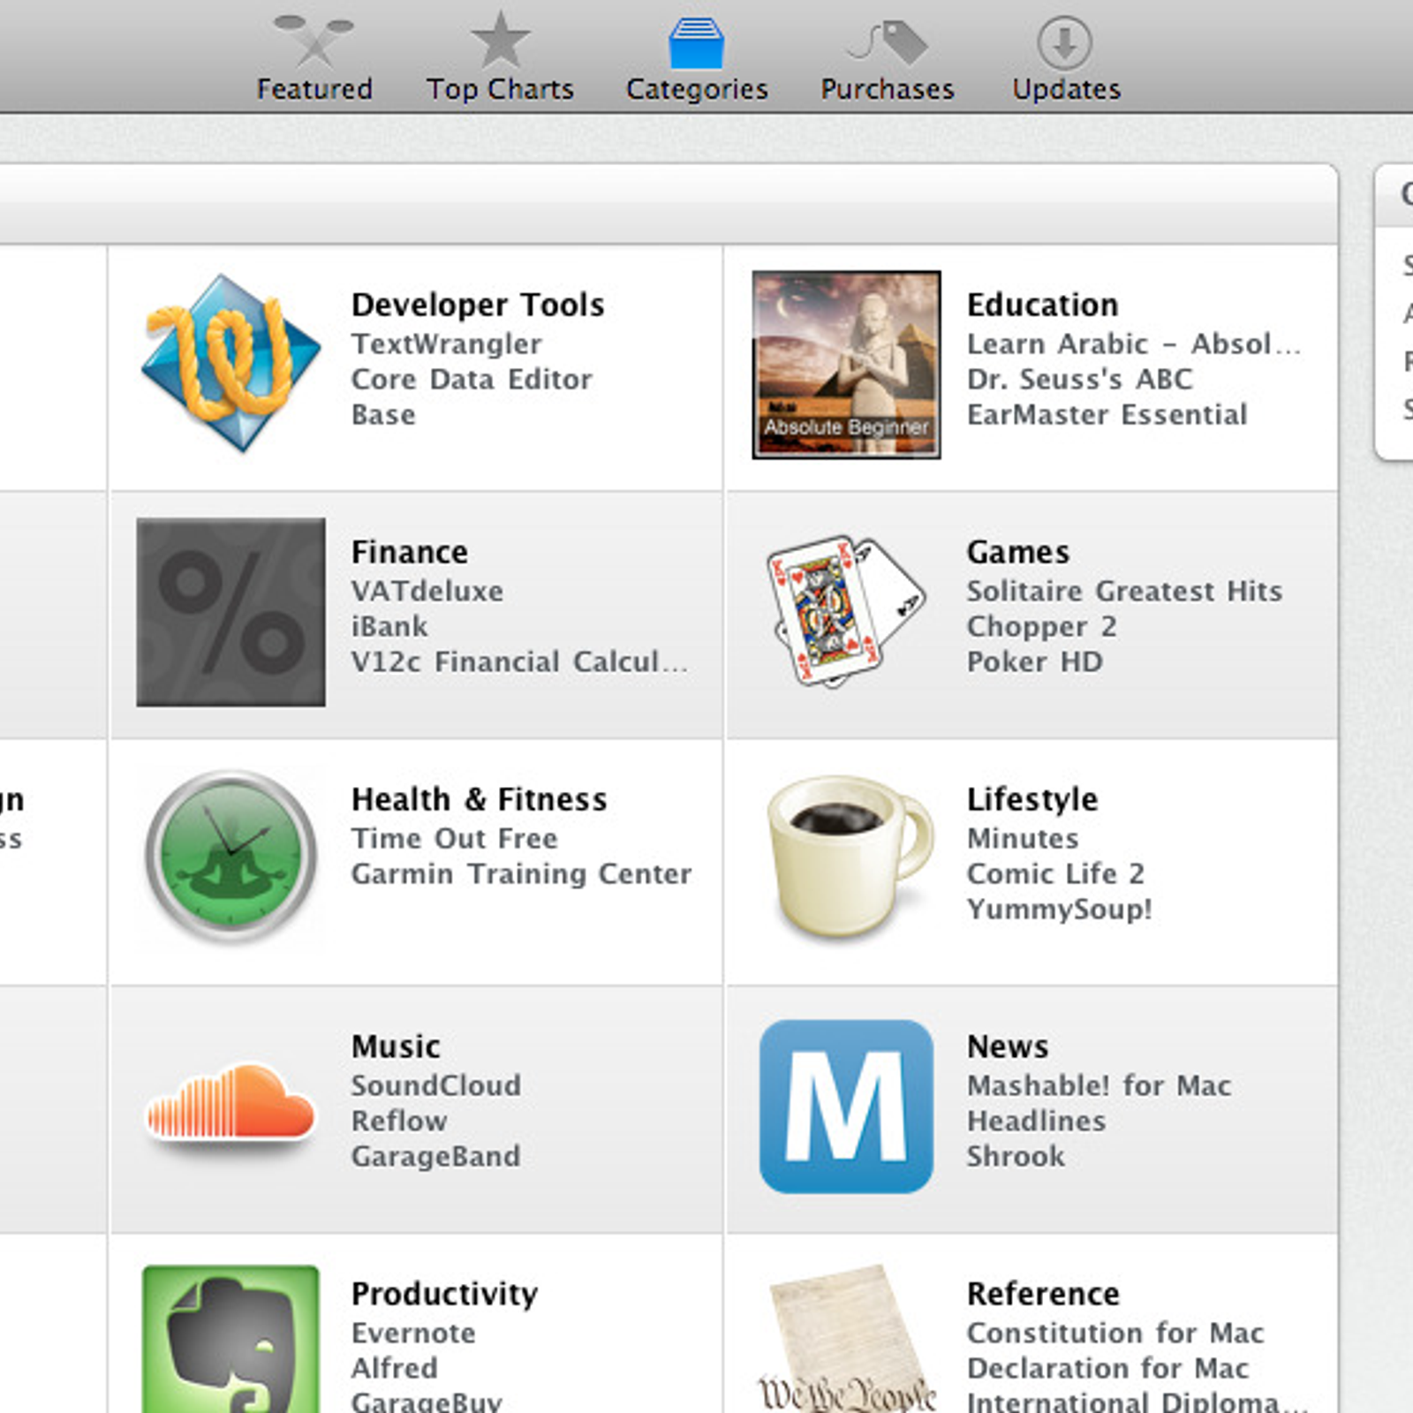
Task: Open Declaration for Mac link
Action: tap(1108, 1369)
